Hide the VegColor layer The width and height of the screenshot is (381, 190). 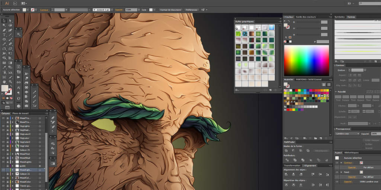(x=3, y=146)
